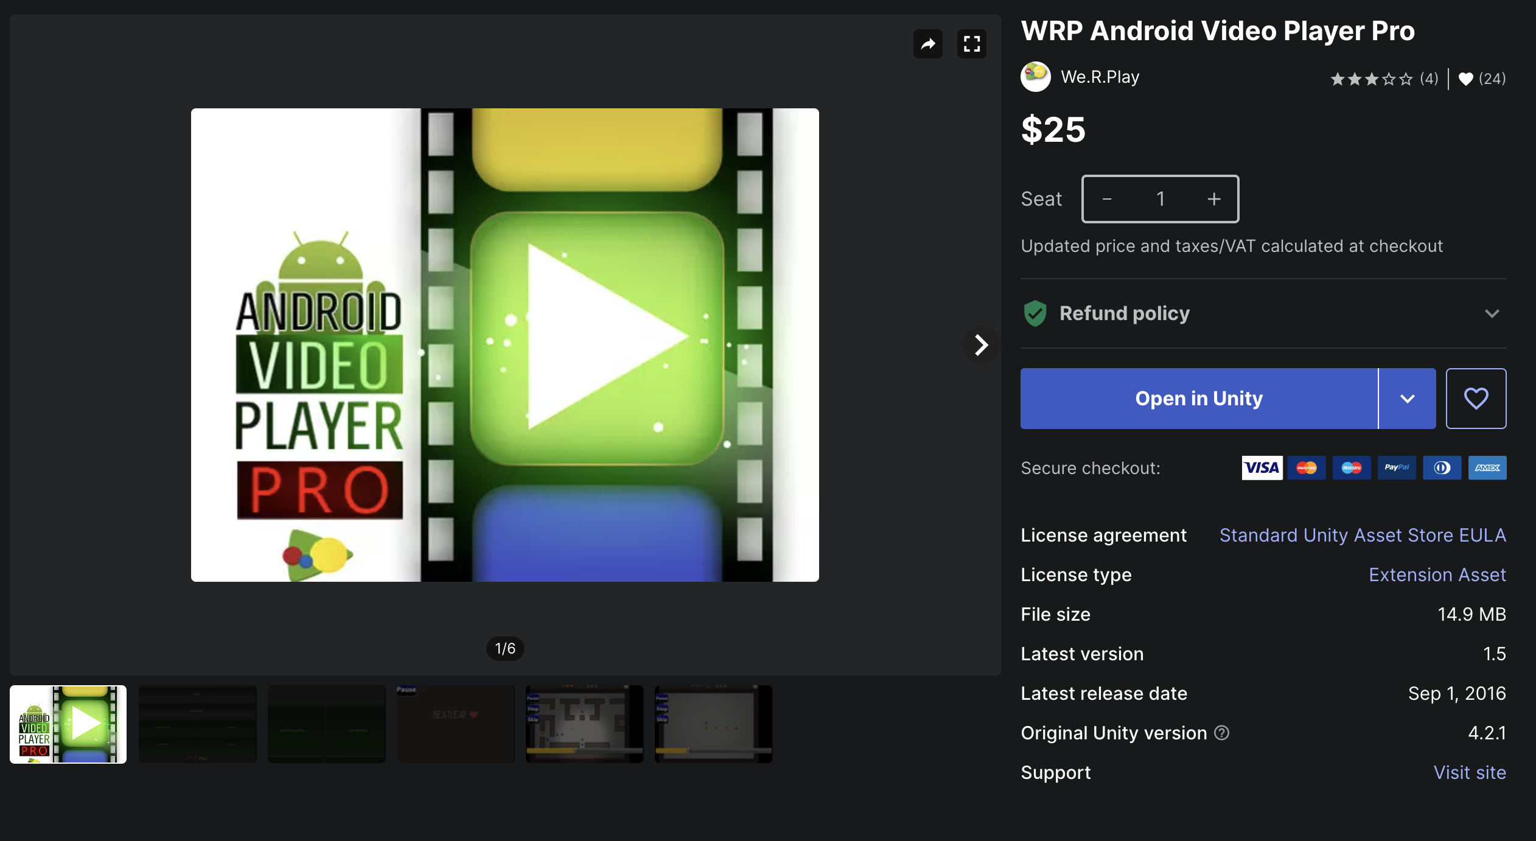Click the favorites heart count (24)
This screenshot has height=841, width=1536.
click(x=1482, y=79)
